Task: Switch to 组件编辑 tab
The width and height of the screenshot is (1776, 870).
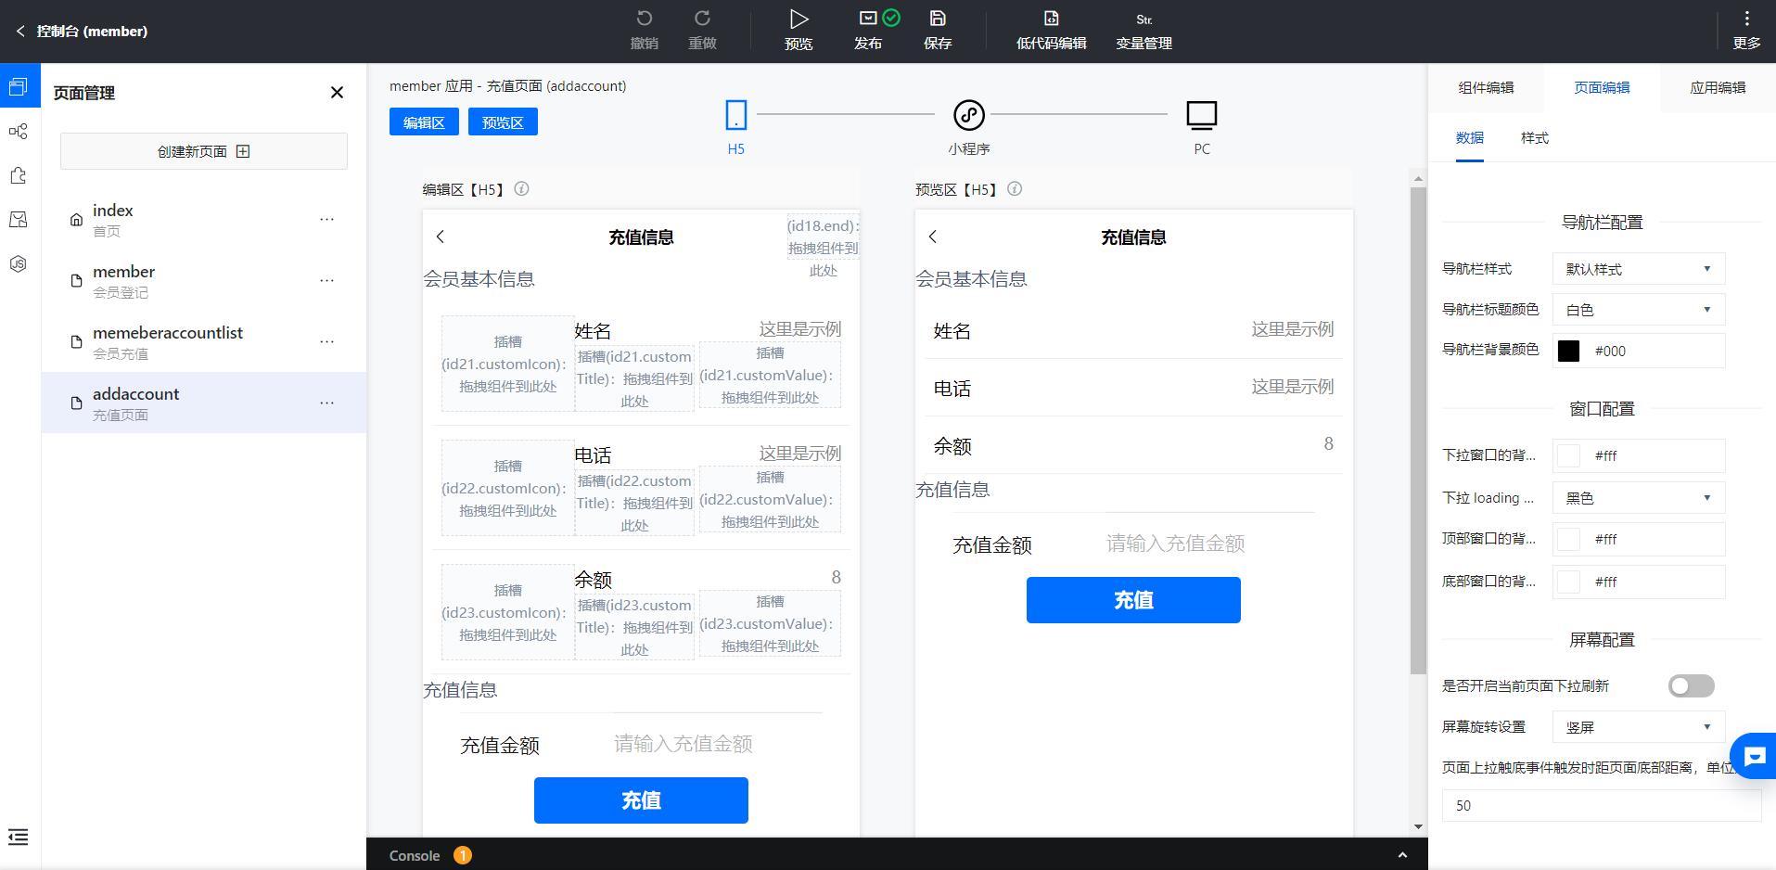Action: 1486,87
